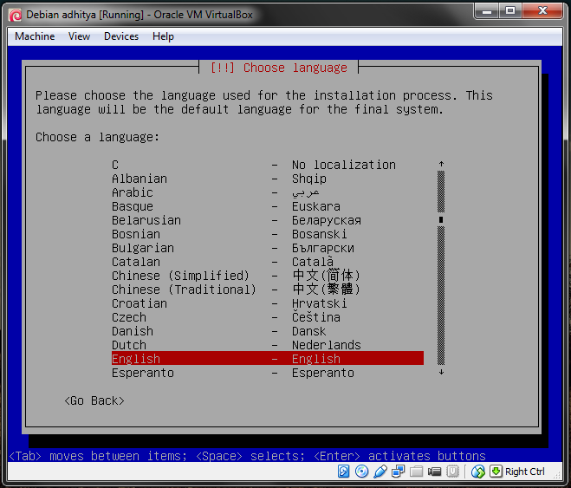Click the VirtualBox icon in title bar
The width and height of the screenshot is (571, 488).
(16, 15)
